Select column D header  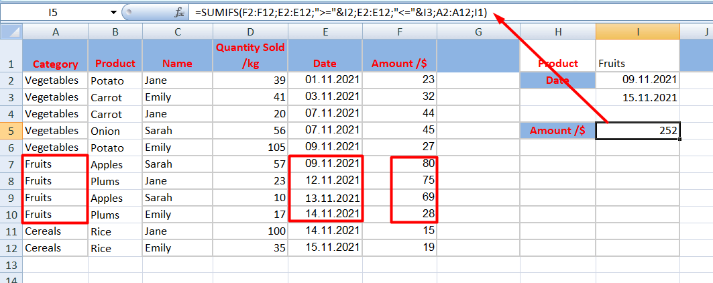click(x=250, y=32)
